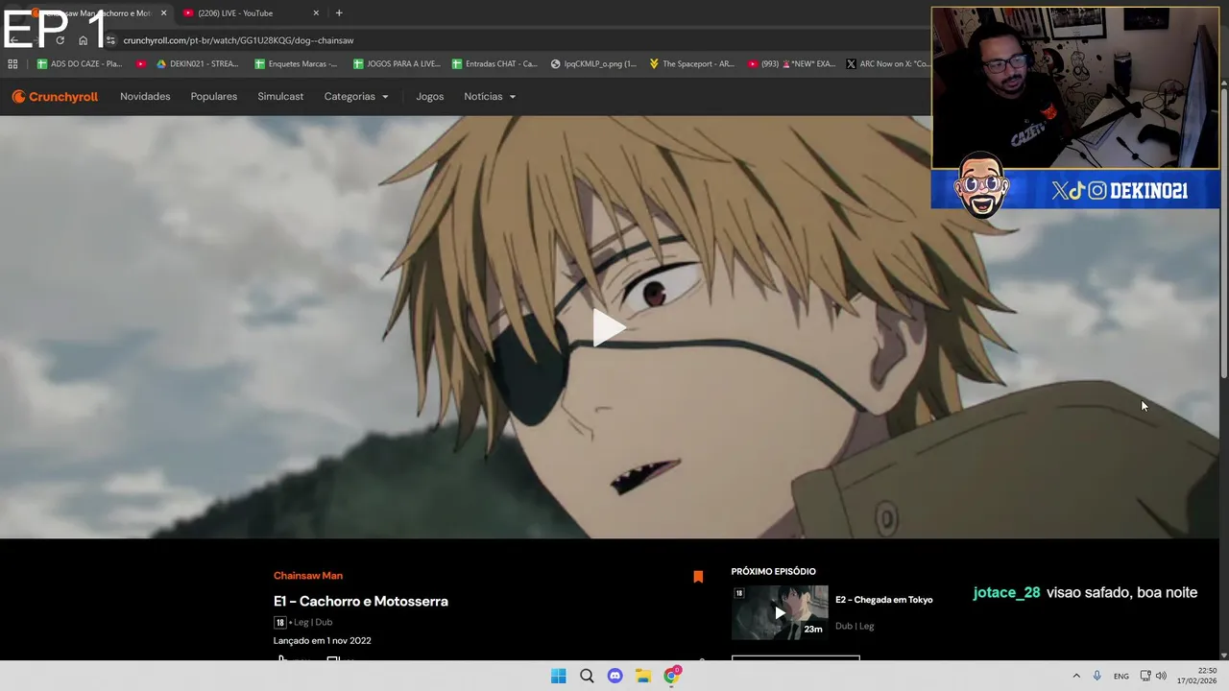
Task: Click the microphone tray icon
Action: pyautogui.click(x=1096, y=676)
